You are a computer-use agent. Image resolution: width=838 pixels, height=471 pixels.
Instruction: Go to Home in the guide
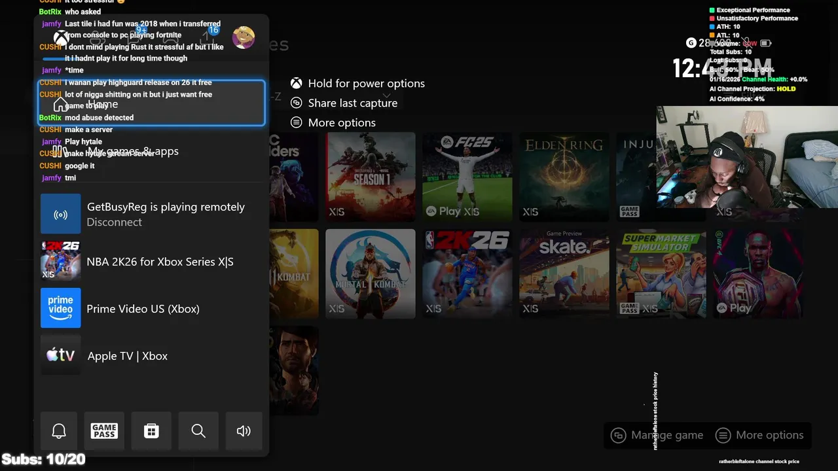click(x=152, y=103)
